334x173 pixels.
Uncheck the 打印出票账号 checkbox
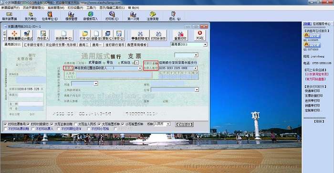click(5, 124)
